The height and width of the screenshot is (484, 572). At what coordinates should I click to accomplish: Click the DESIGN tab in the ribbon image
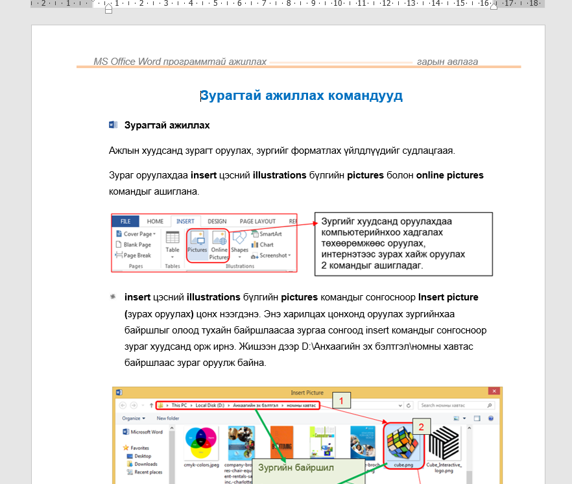point(217,221)
